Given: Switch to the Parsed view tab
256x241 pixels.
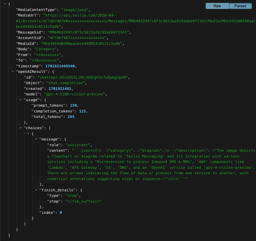Looking at the screenshot, I should [x=240, y=6].
